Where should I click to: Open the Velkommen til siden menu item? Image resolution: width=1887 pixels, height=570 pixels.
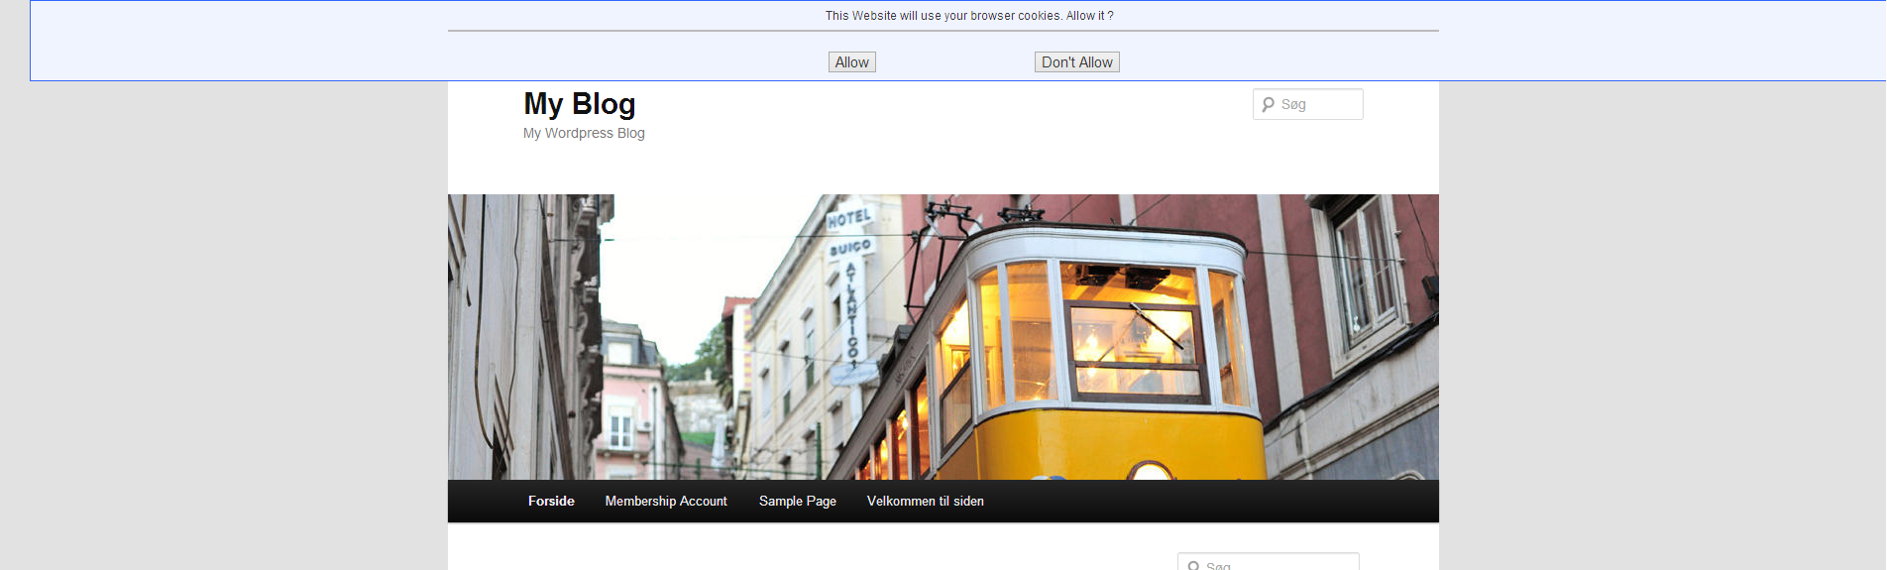(926, 502)
